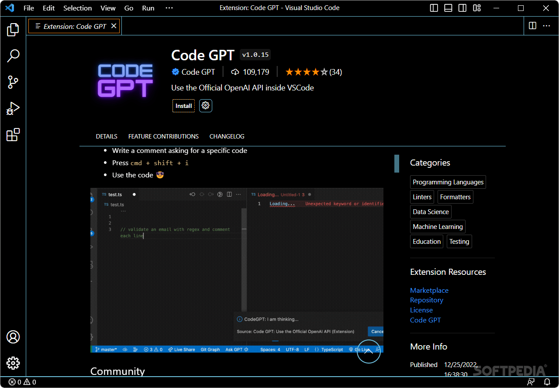Close the 'Extension: Code GPT' editor tab
Screen dimensions: 559x388
coord(114,26)
